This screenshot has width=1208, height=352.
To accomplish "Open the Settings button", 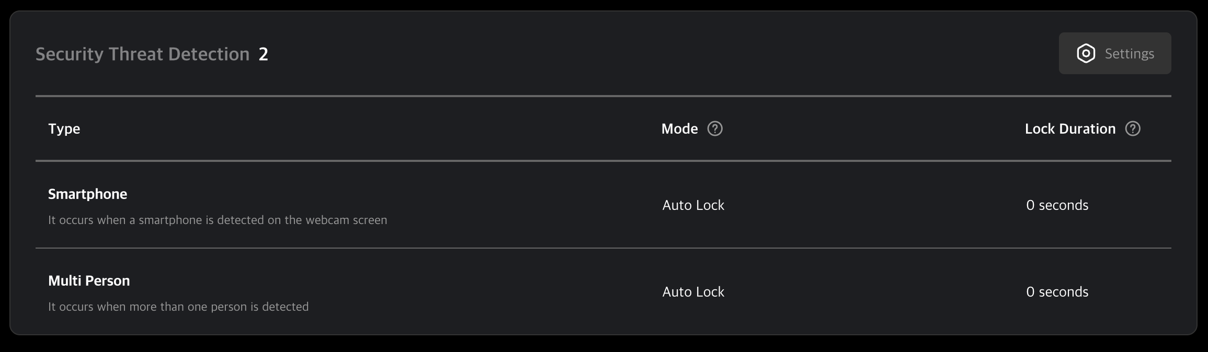I will coord(1114,54).
